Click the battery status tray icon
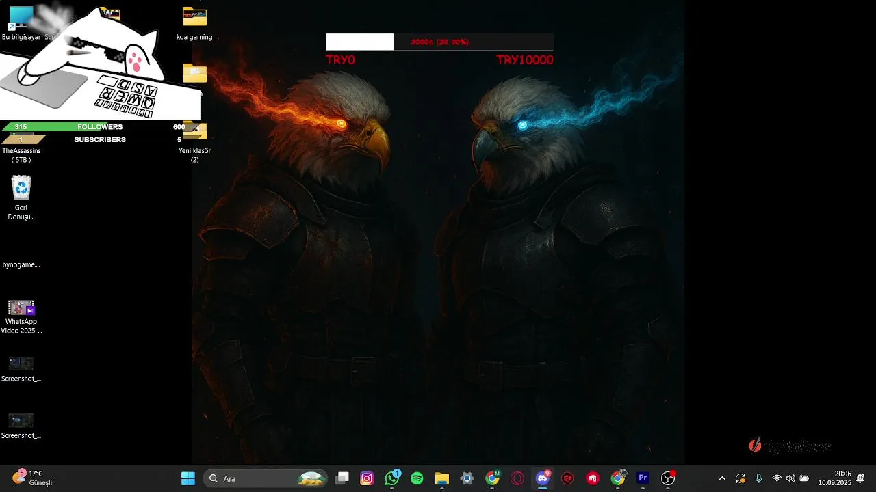The image size is (876, 492). point(804,478)
